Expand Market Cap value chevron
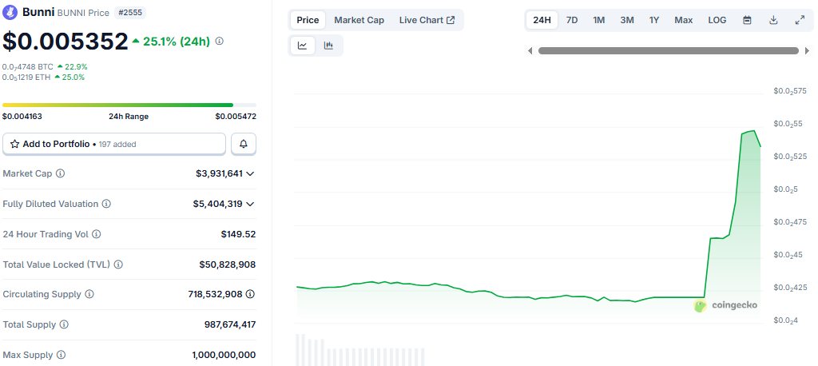 click(x=250, y=173)
